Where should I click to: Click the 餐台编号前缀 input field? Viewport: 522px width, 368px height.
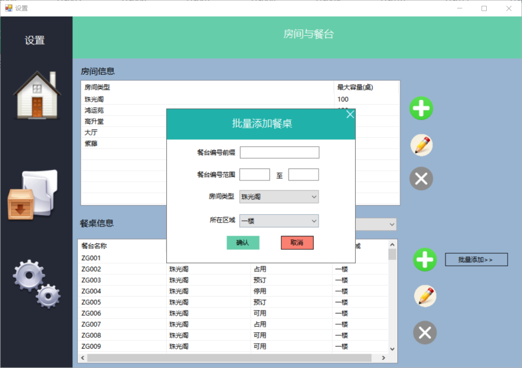click(279, 153)
